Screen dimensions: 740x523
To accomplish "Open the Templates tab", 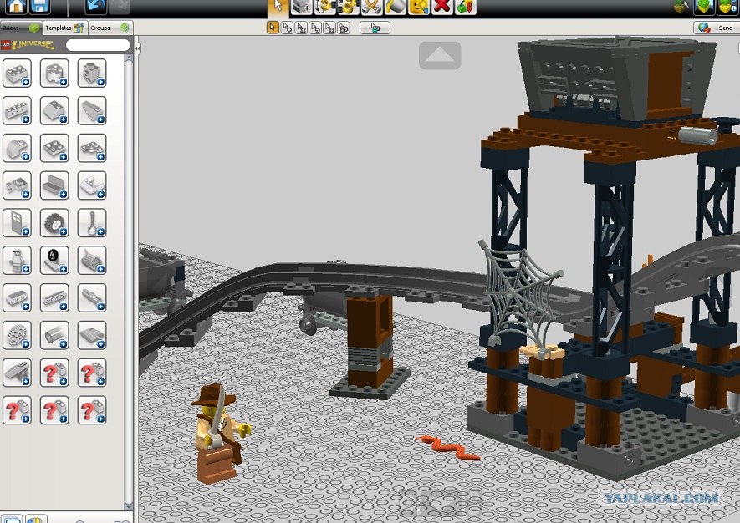I will [64, 28].
